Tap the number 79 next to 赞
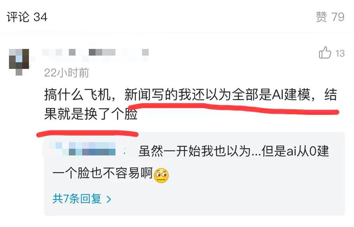The width and height of the screenshot is (354, 227). [338, 17]
